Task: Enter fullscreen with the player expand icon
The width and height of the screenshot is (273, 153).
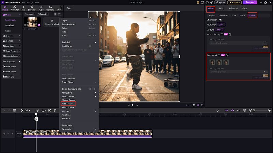Action: [x=202, y=105]
